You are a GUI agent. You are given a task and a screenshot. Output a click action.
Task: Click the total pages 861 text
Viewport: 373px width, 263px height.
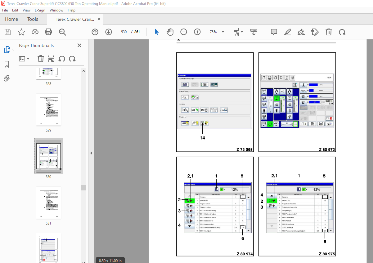point(137,32)
